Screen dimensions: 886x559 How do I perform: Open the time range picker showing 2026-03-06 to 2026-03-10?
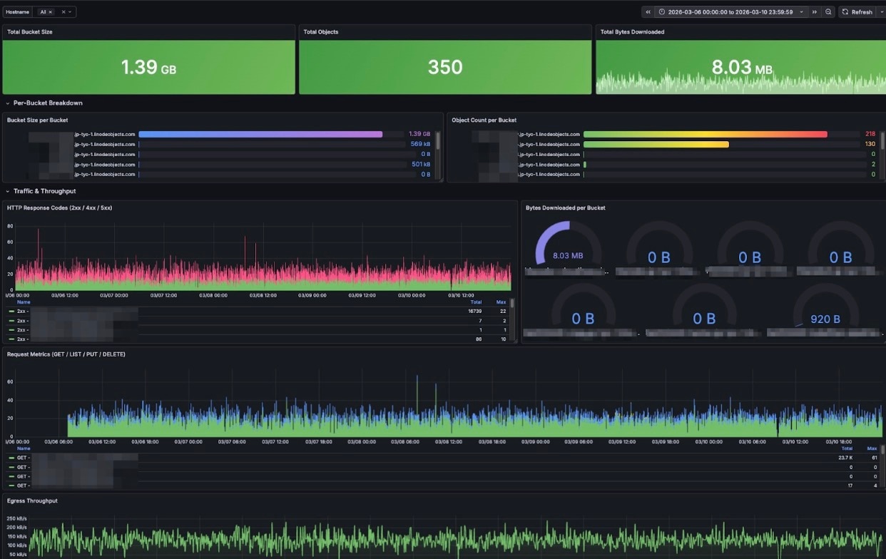(728, 11)
